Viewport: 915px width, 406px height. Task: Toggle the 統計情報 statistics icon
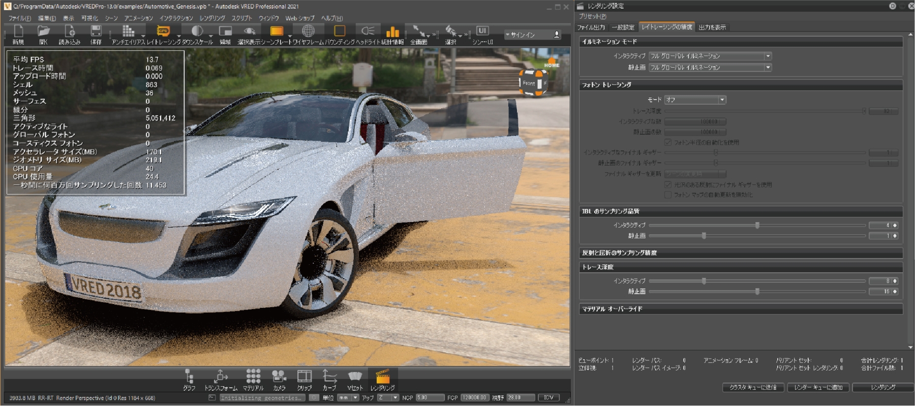[392, 32]
